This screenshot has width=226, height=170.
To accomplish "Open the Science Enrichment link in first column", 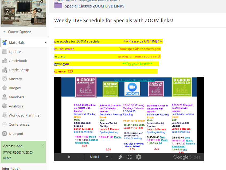I will pos(87,141).
